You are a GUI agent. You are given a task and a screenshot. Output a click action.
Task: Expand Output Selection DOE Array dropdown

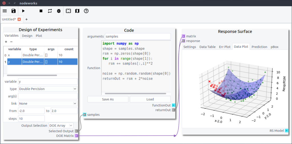click(61, 126)
